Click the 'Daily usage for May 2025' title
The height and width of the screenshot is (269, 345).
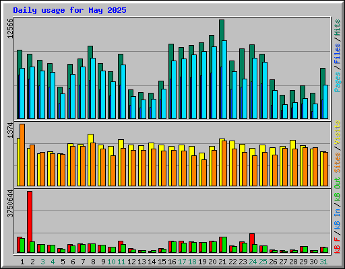tap(69, 10)
